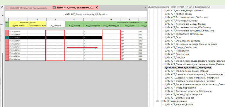Open ЦИМ АГР_Фасад. сэндвич-панель, метал.кассета entry
This screenshot has height=107, width=225.
(195, 85)
